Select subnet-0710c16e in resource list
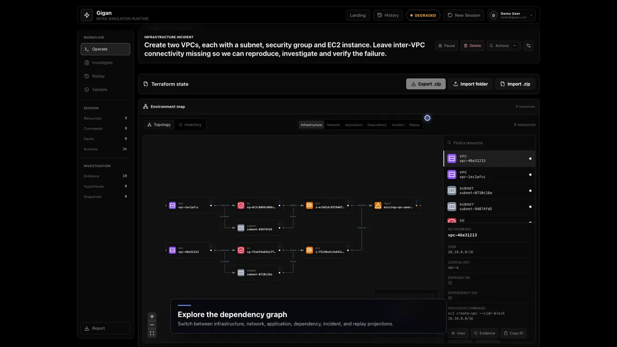This screenshot has width=617, height=347. [x=489, y=191]
